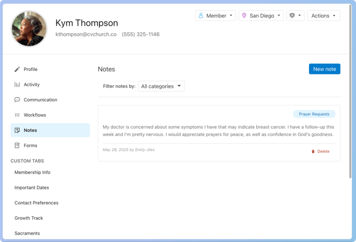Open the San Diego campus dropdown

[261, 16]
